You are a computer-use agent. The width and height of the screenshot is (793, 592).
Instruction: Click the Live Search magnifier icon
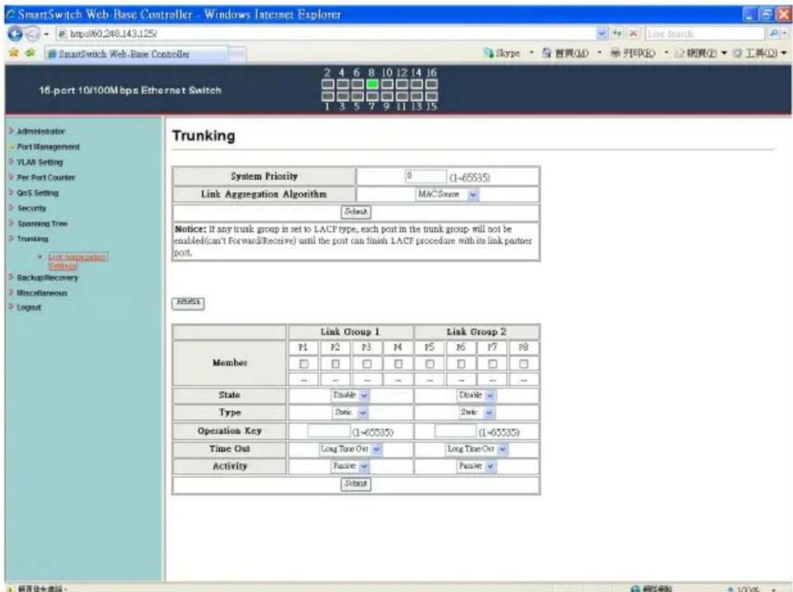click(774, 33)
